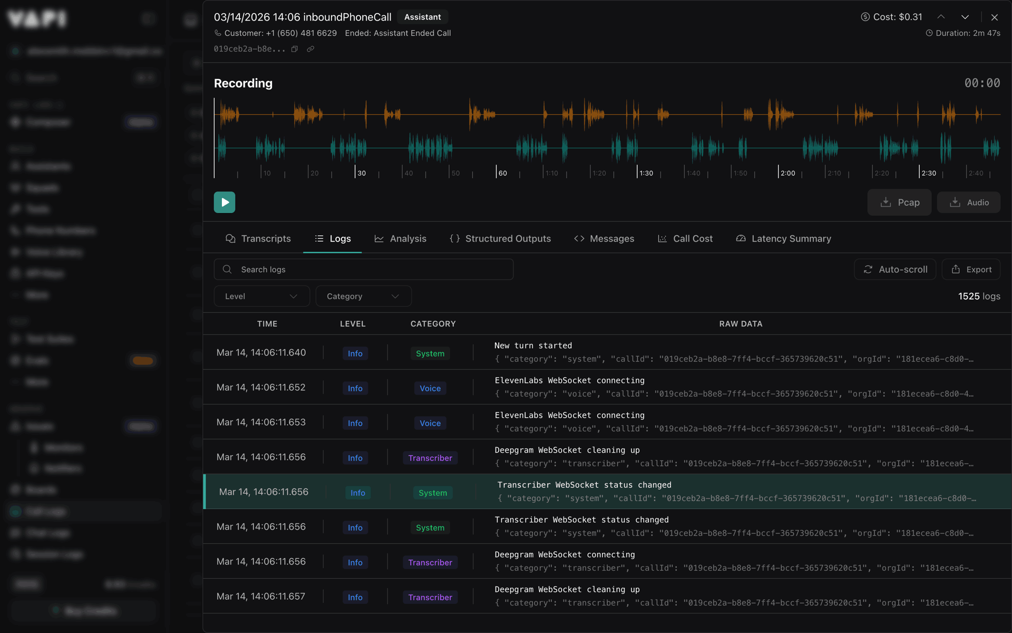The height and width of the screenshot is (633, 1012).
Task: Click the Transcriber badge in Deepgram connecting row
Action: coord(430,562)
